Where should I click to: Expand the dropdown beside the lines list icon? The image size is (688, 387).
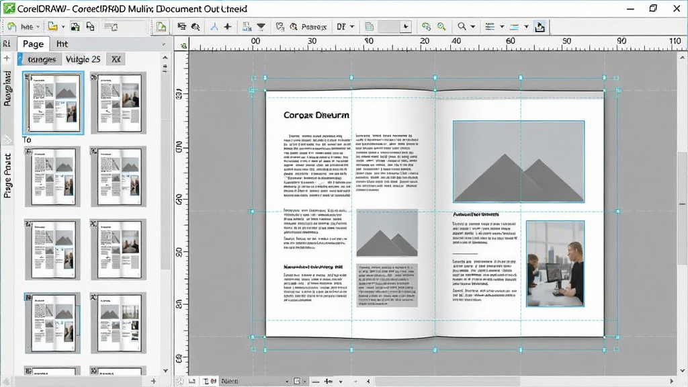click(x=501, y=27)
